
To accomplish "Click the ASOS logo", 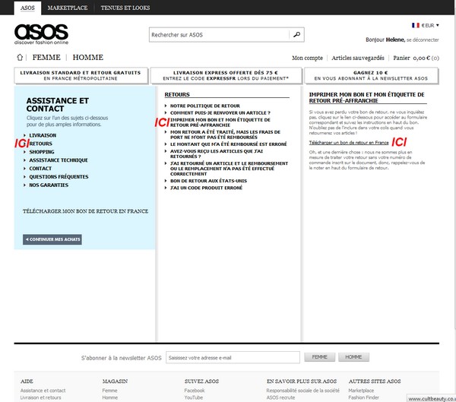I will (x=41, y=34).
